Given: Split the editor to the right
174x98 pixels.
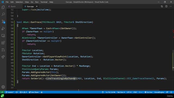Looking at the screenshot, I should pos(166,7).
